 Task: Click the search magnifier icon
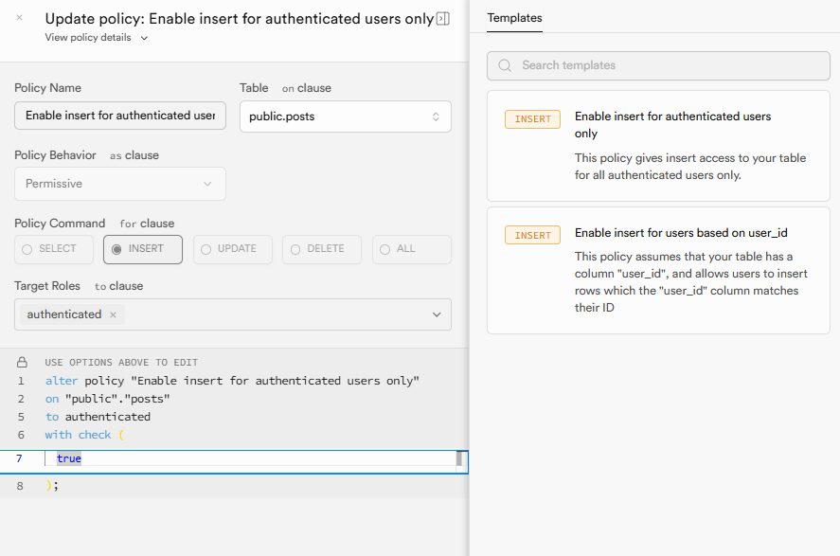(505, 65)
